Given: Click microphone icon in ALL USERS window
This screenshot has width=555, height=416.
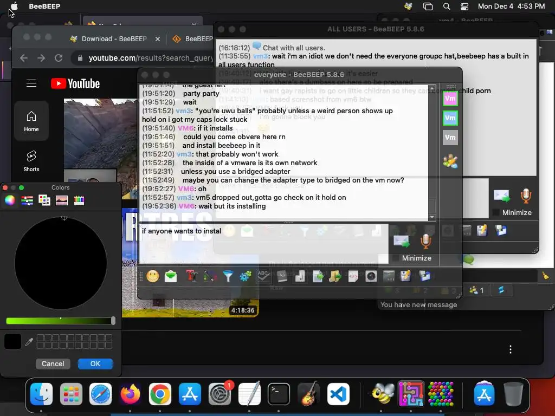Looking at the screenshot, I should [526, 196].
